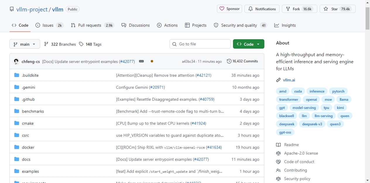
Task: Open the Issues tab
Action: (49, 25)
